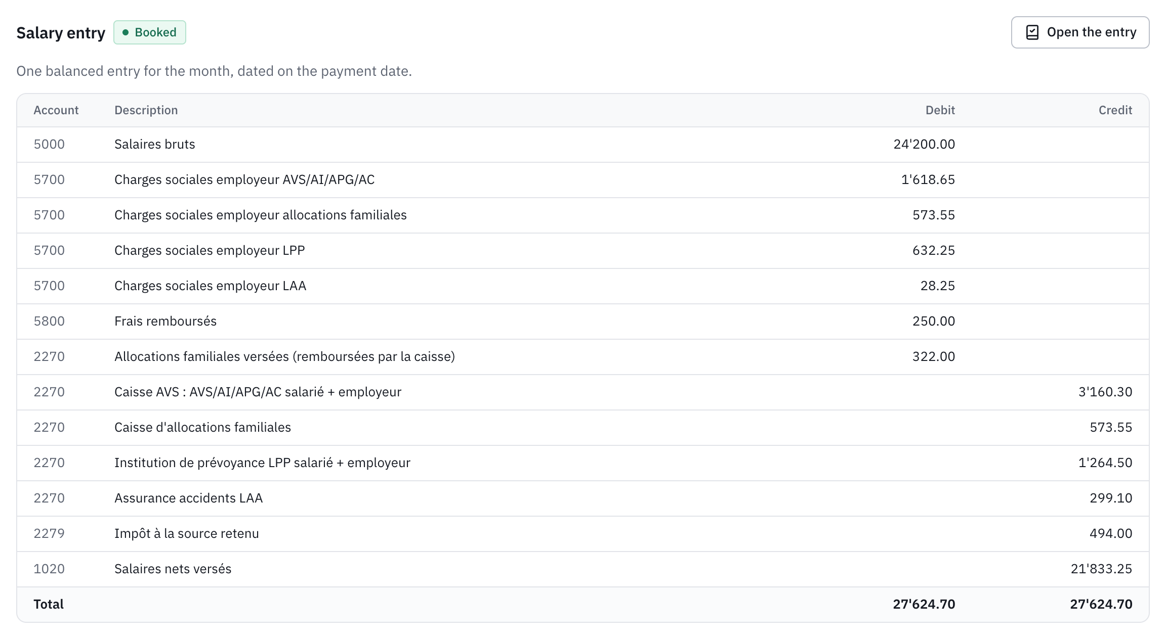Select Institution de prévoyance LPP row
This screenshot has height=639, width=1166.
point(583,463)
